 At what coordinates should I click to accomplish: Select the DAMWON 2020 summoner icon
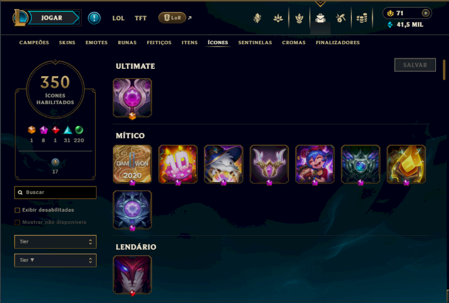coord(132,164)
